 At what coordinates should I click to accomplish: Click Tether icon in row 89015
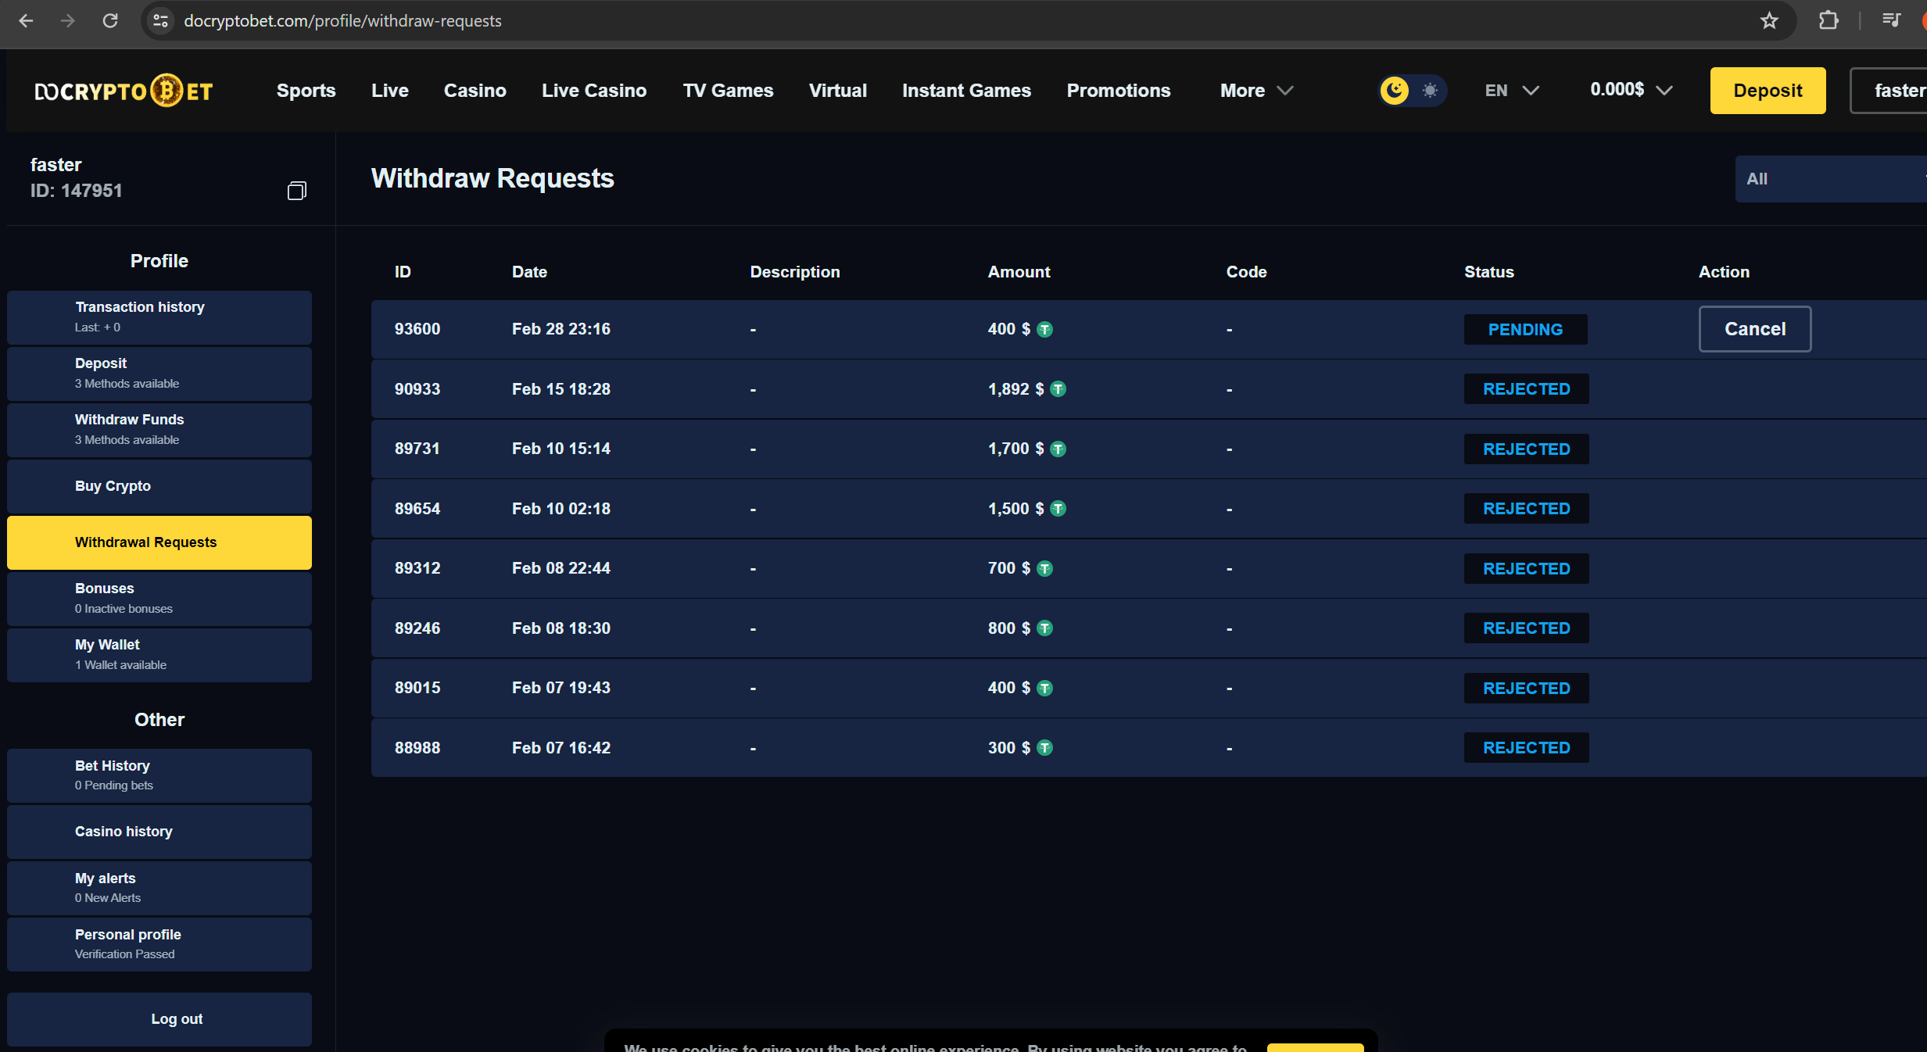tap(1044, 689)
